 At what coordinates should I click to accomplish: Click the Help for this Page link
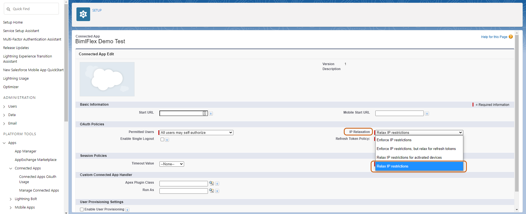tap(494, 37)
